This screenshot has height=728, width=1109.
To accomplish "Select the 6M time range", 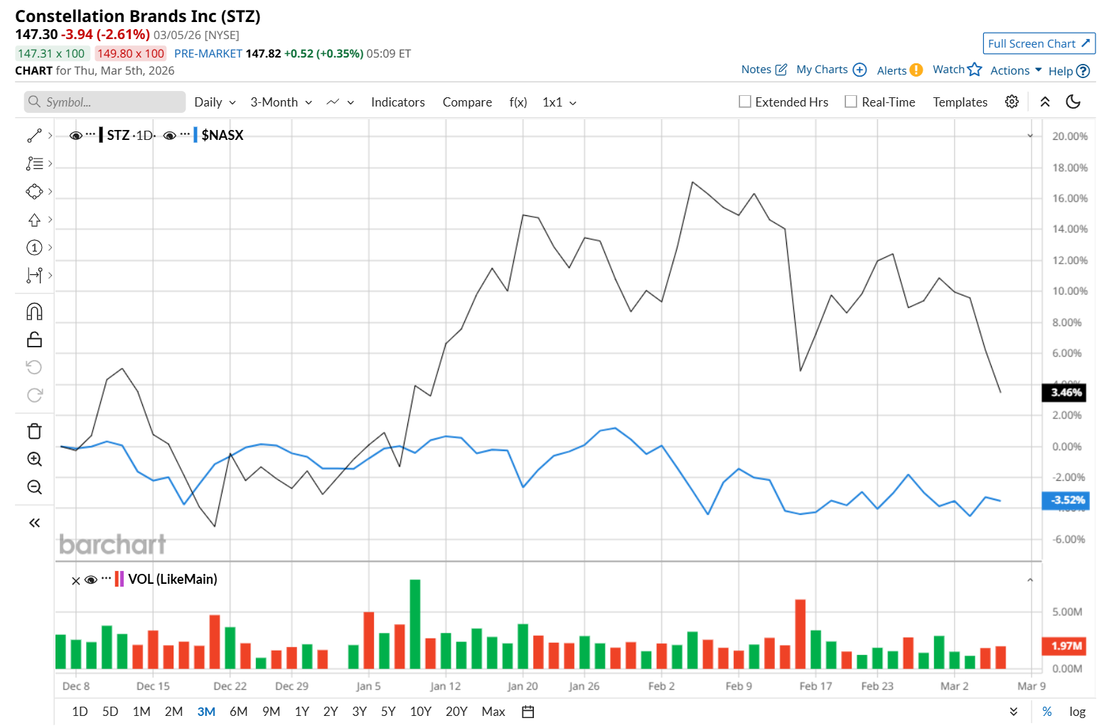I will [x=239, y=712].
